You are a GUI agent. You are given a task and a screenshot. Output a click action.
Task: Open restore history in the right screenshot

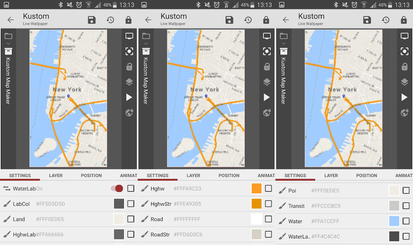pos(385,20)
